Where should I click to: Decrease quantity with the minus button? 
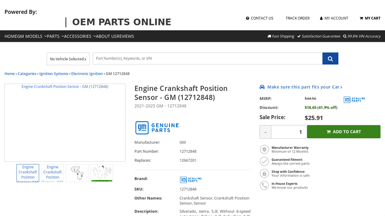(x=265, y=132)
